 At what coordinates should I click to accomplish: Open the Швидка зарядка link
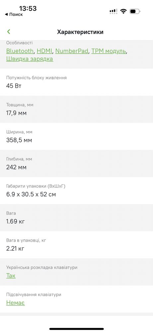point(30,59)
